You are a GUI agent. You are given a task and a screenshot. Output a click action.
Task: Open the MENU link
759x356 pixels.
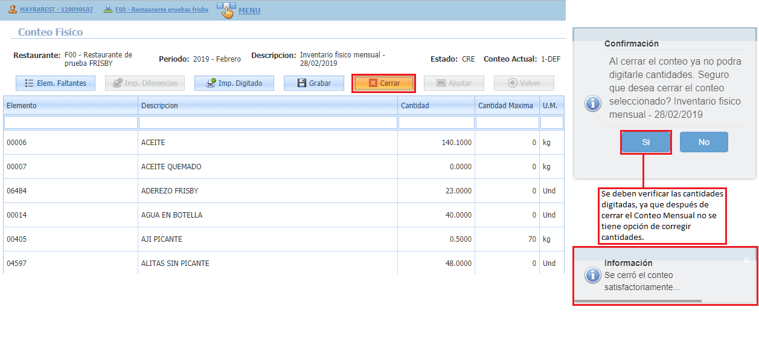(249, 11)
